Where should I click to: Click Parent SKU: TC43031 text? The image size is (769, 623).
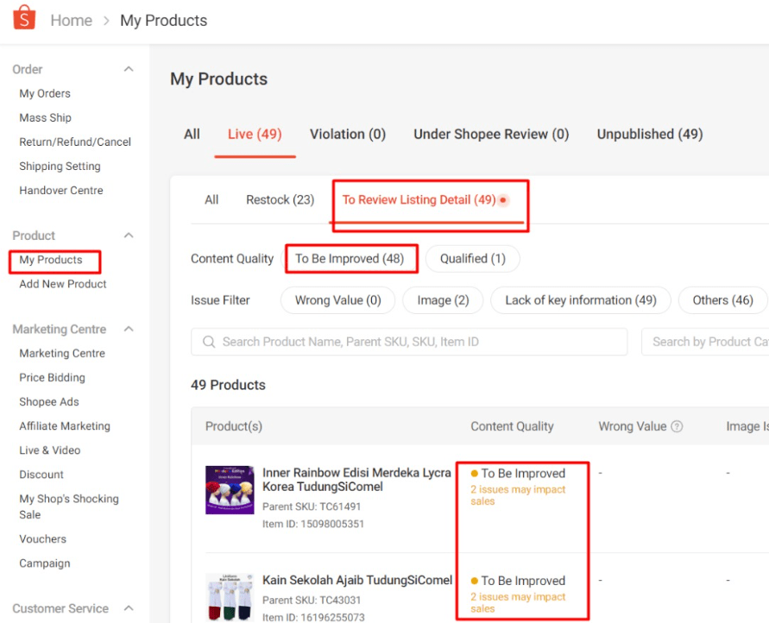tap(312, 601)
